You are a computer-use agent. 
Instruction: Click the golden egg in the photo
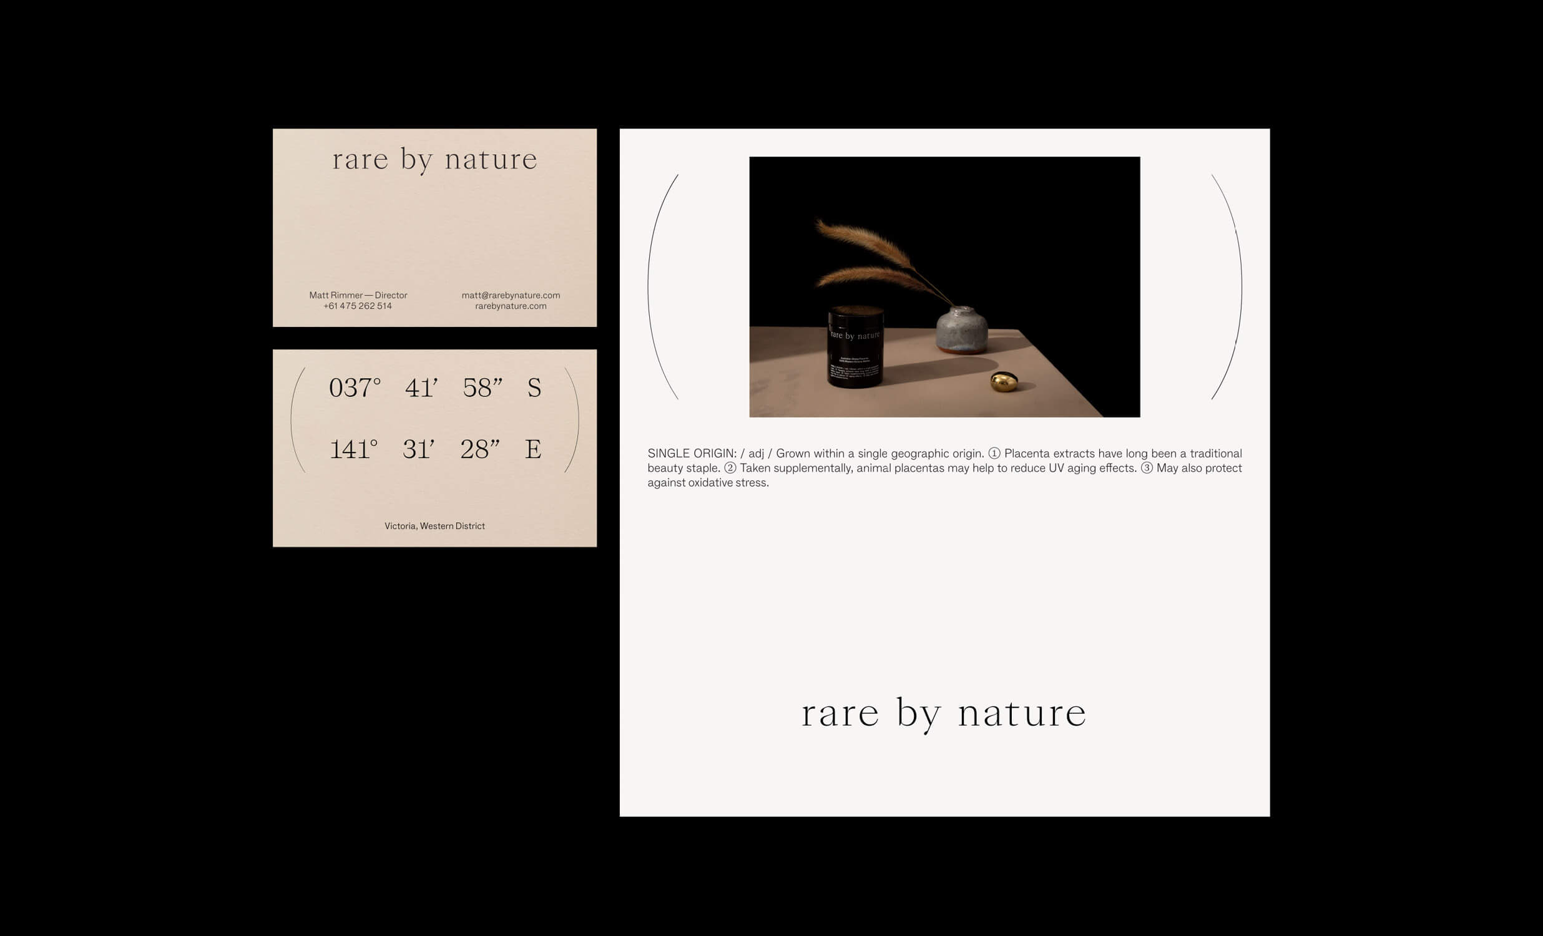point(1004,381)
